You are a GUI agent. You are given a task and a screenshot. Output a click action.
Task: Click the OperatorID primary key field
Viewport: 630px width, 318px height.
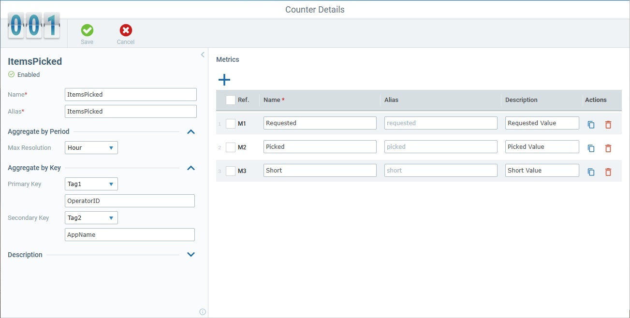[x=130, y=201]
